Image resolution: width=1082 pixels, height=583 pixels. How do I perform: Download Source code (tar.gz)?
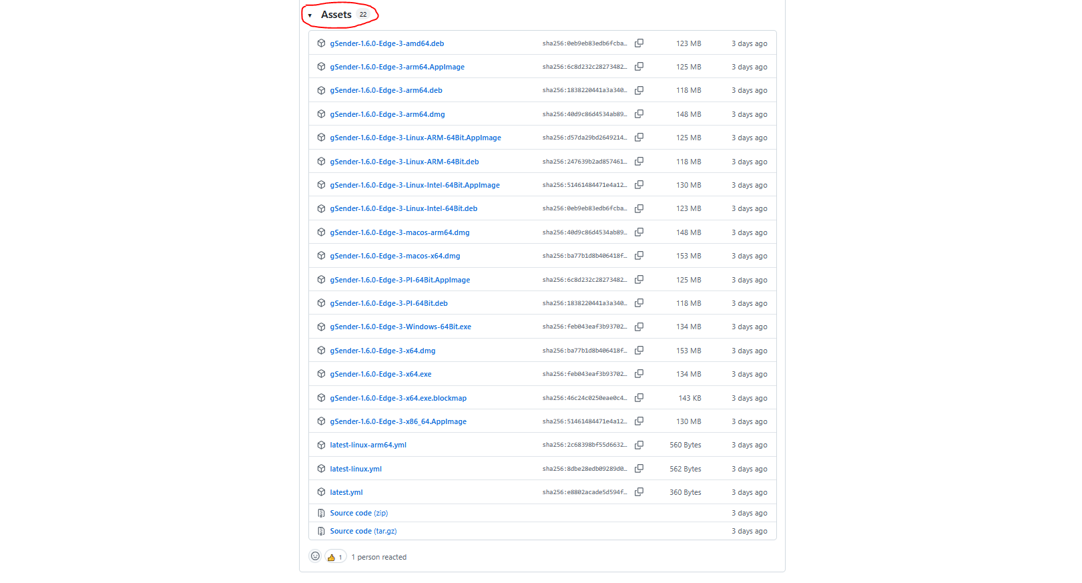pyautogui.click(x=363, y=531)
